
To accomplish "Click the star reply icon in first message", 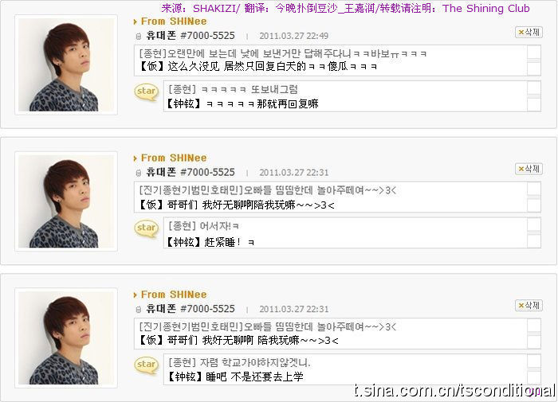I will click(146, 92).
